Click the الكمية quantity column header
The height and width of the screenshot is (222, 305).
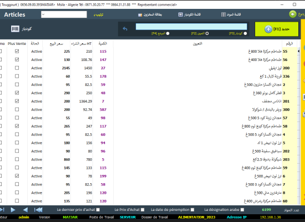pyautogui.click(x=103, y=44)
